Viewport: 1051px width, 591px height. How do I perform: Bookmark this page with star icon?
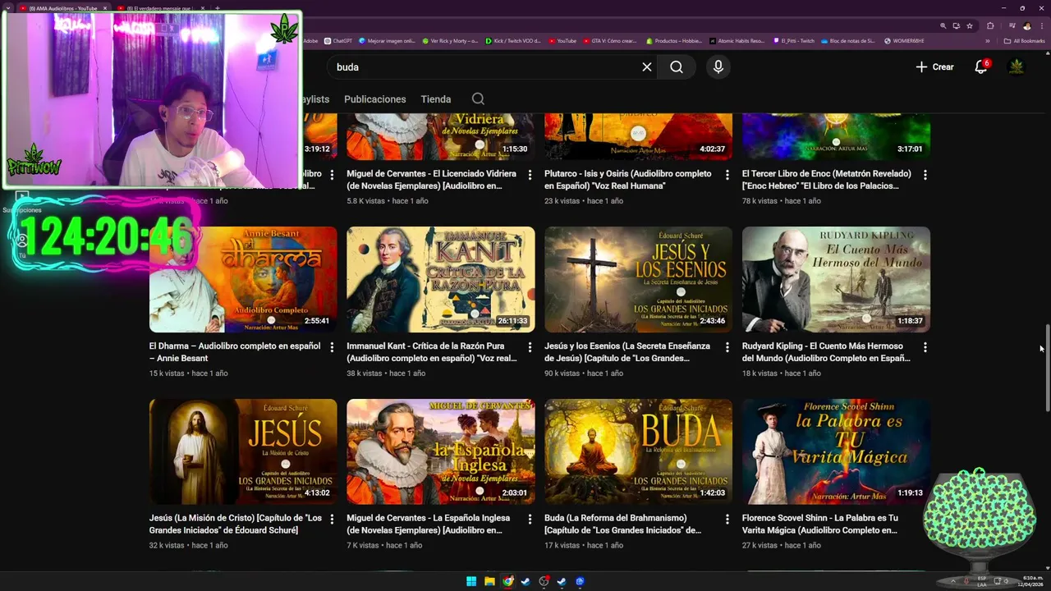click(970, 25)
